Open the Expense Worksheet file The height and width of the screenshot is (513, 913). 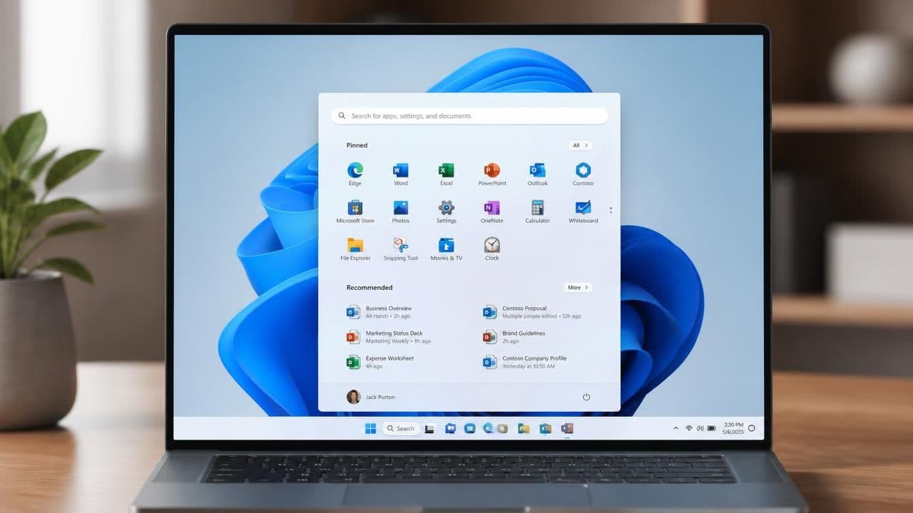point(380,362)
